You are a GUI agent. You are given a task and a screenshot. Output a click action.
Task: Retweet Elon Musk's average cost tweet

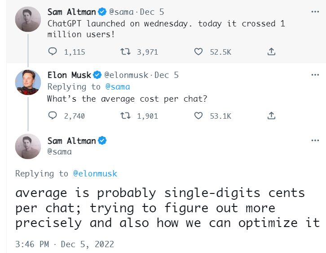point(126,116)
